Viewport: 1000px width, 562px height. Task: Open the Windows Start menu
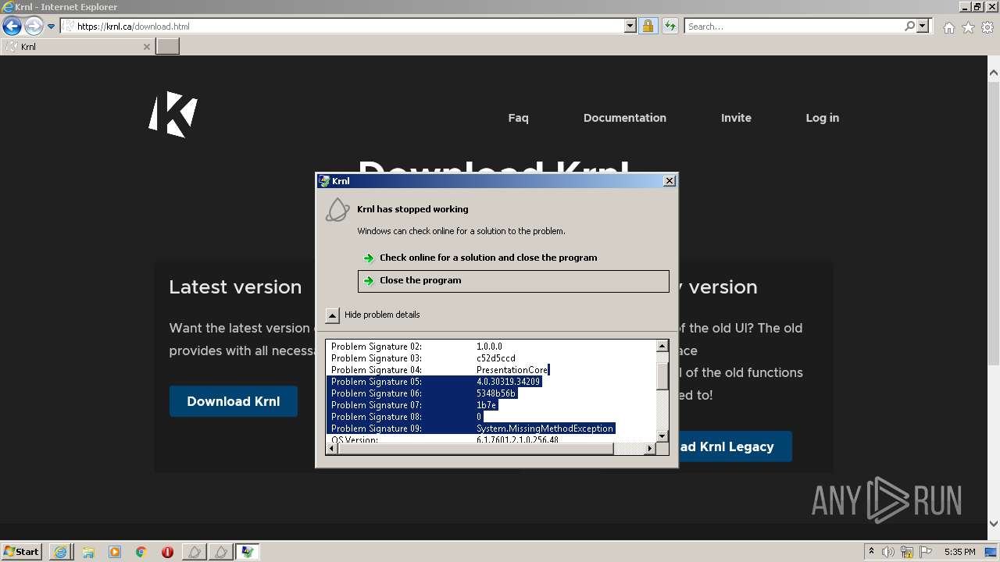click(x=22, y=552)
